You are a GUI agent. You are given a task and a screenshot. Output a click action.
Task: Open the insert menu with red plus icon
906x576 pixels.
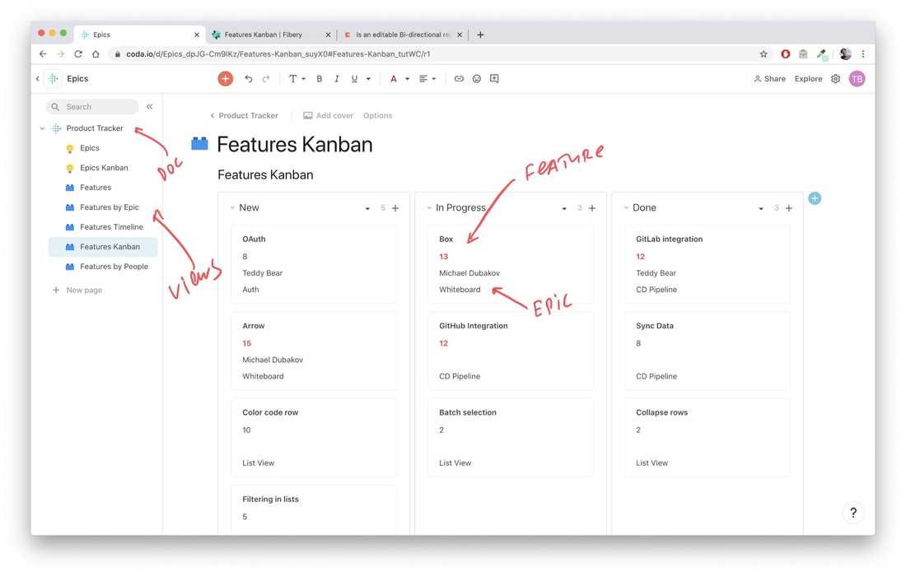pyautogui.click(x=225, y=78)
